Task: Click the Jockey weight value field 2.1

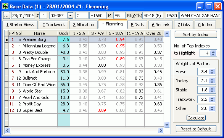Action: pos(203,81)
